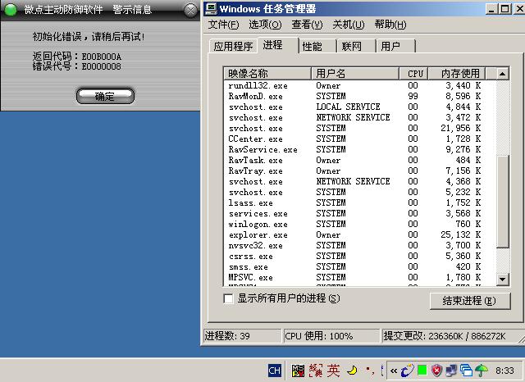Click the 8:33 system clock
This screenshot has width=525, height=382.
(x=504, y=371)
